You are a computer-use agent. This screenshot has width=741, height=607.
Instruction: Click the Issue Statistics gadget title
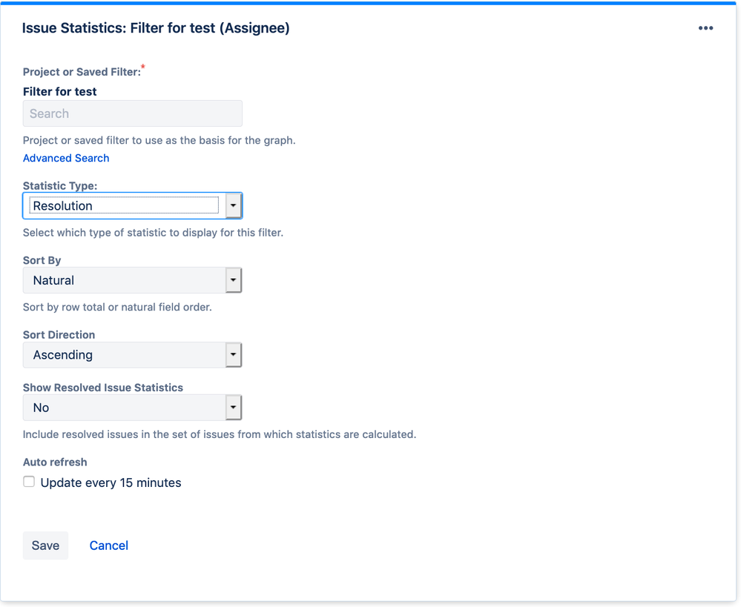click(156, 28)
